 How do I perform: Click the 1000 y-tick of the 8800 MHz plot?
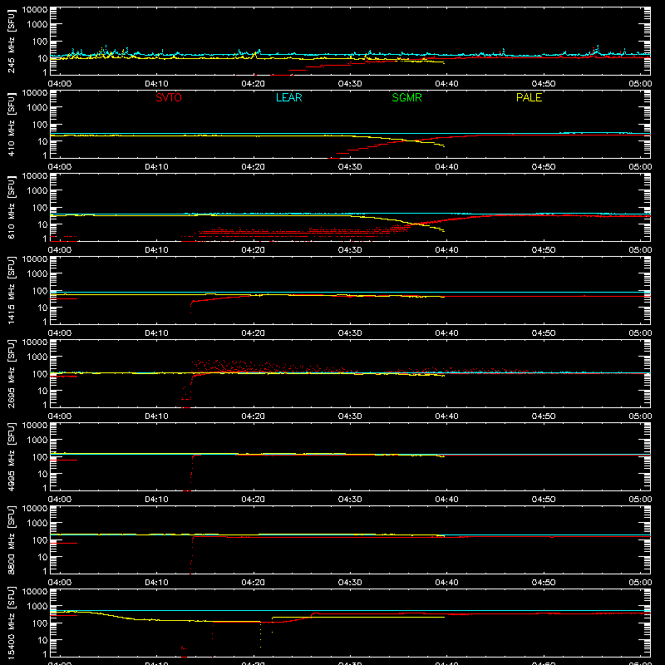click(37, 523)
